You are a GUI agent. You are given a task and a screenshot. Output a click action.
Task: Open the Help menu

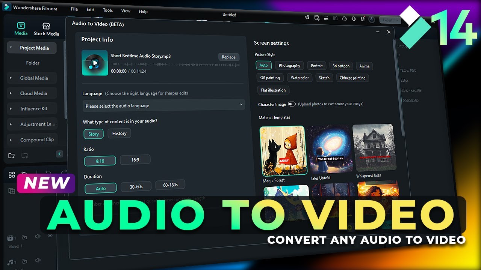143,12
